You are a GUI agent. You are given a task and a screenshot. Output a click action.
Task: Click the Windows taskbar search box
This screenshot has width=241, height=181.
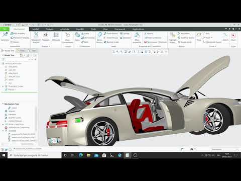pyautogui.click(x=35, y=155)
